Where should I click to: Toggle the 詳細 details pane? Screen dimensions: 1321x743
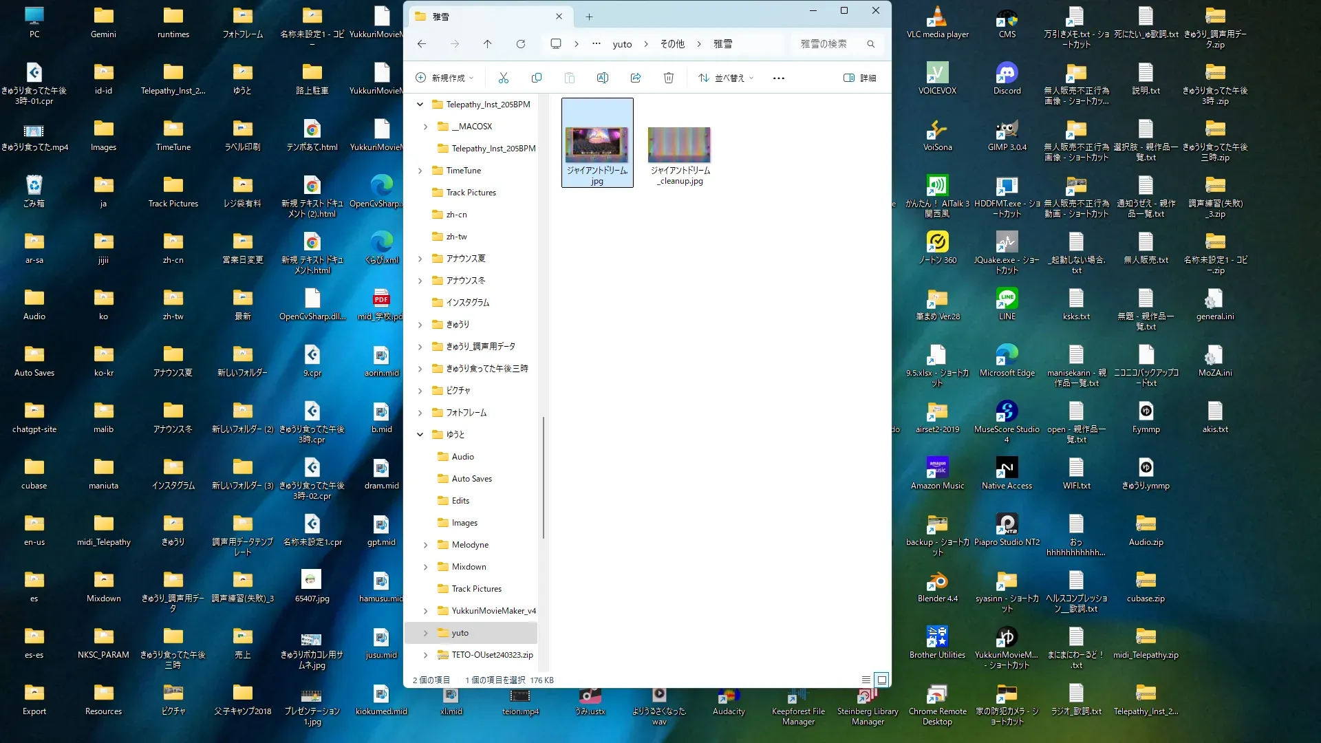point(860,78)
